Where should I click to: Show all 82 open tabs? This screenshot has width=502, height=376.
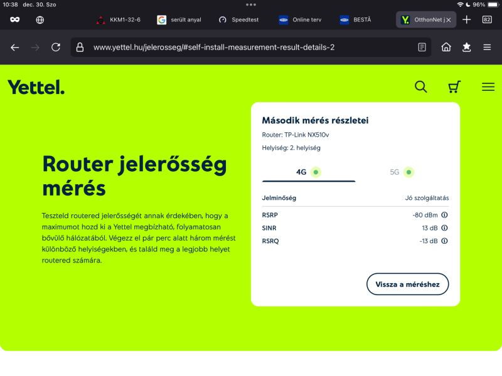(x=487, y=20)
